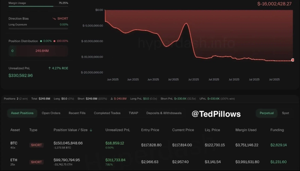300x171 pixels.
Task: Sort by the Unrealized PnL column header
Action: (x=117, y=130)
